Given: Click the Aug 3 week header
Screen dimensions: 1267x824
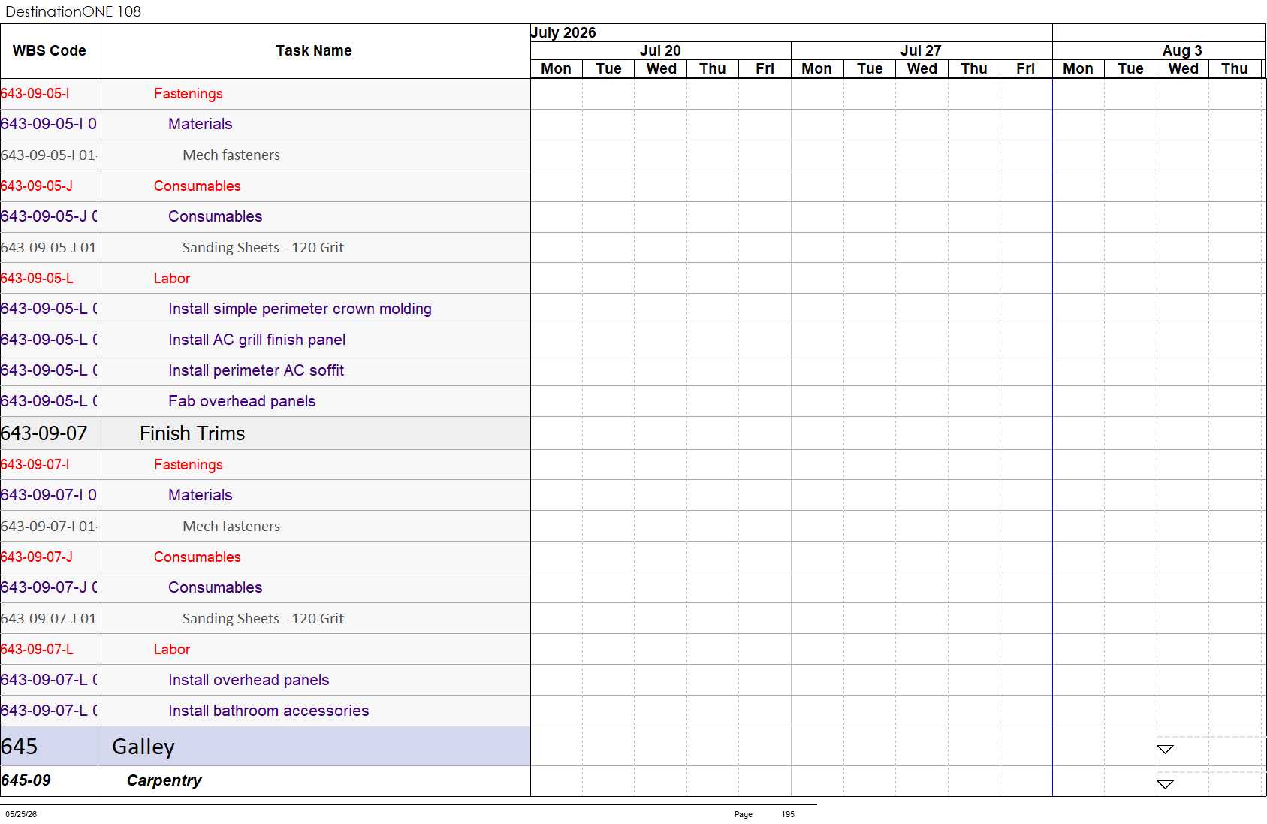Looking at the screenshot, I should (x=1182, y=50).
